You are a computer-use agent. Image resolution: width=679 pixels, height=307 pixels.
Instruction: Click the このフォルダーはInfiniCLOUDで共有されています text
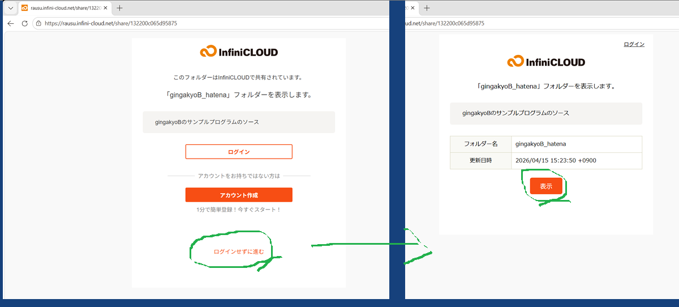point(239,77)
